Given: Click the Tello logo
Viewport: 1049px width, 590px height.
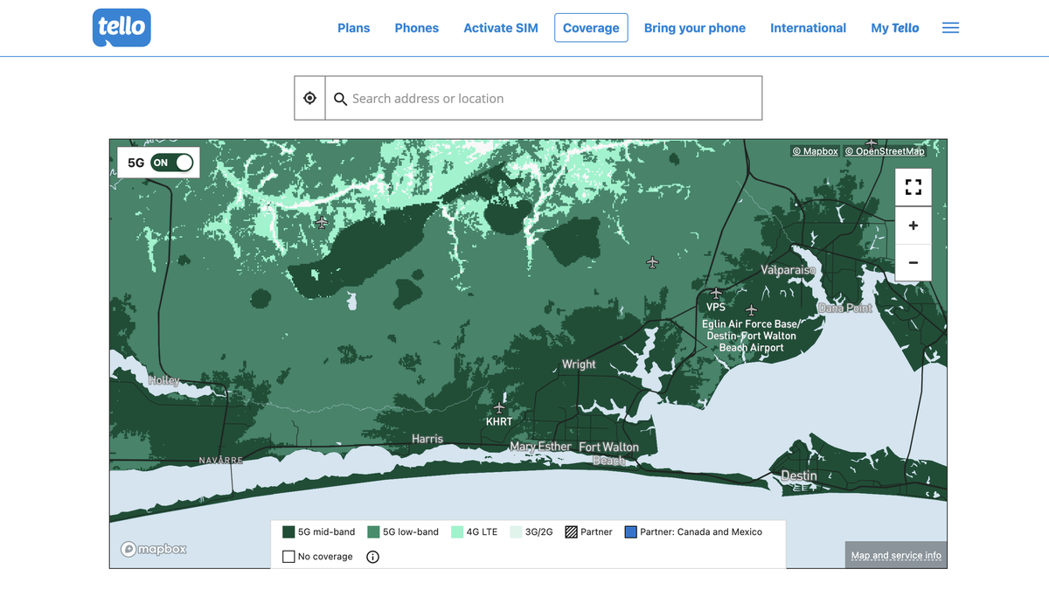Looking at the screenshot, I should [x=122, y=27].
